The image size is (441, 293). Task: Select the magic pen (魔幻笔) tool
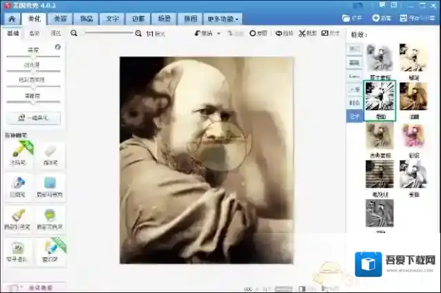50,252
